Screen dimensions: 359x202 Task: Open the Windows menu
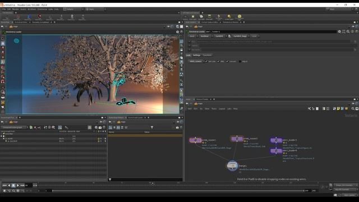(32, 9)
